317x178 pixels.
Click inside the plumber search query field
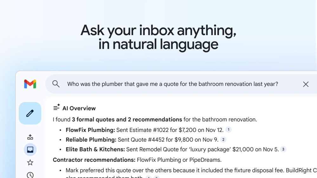click(x=172, y=84)
